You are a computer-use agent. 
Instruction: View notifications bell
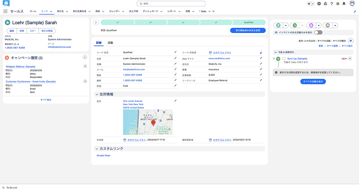[344, 4]
